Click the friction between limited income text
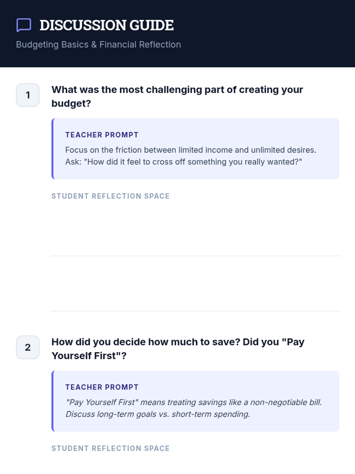The image size is (355, 474). tap(191, 150)
